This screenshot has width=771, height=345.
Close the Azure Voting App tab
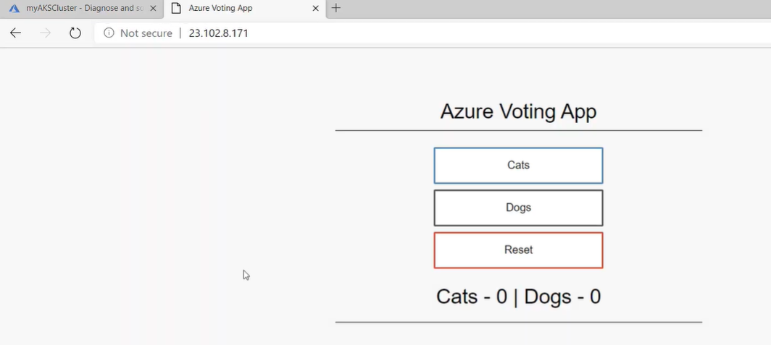coord(315,9)
